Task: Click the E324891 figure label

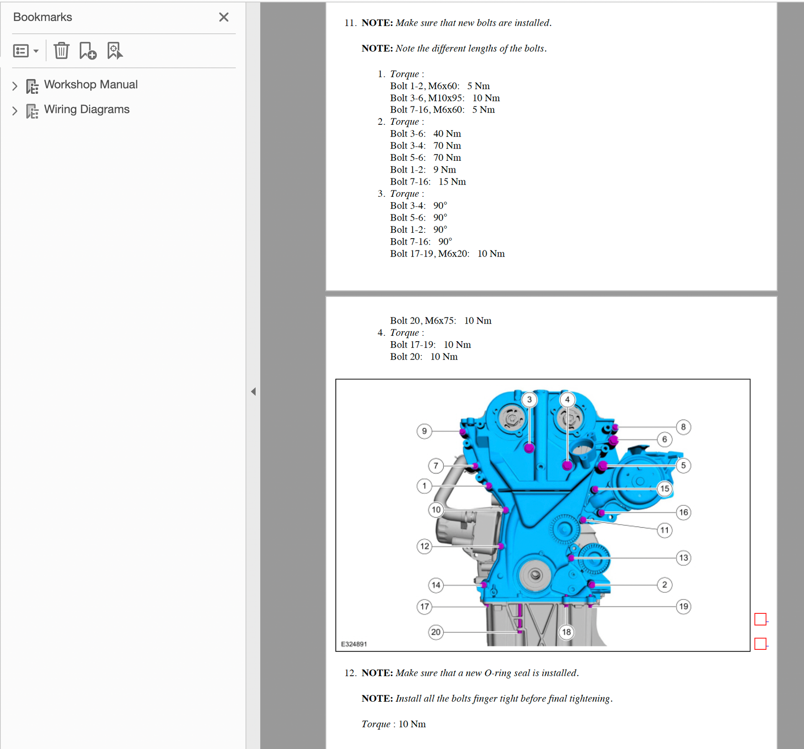Action: (x=354, y=644)
